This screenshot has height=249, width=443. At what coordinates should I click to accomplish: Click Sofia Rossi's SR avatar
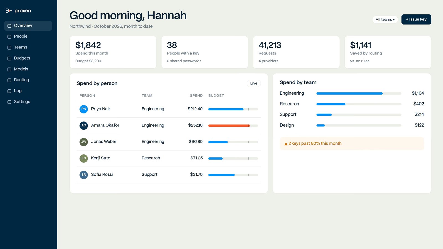(84, 175)
